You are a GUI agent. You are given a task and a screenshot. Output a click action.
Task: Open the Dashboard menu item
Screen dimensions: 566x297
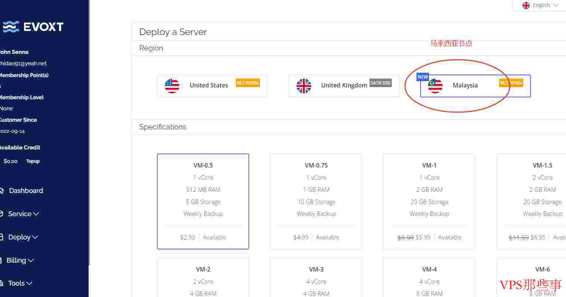(26, 191)
